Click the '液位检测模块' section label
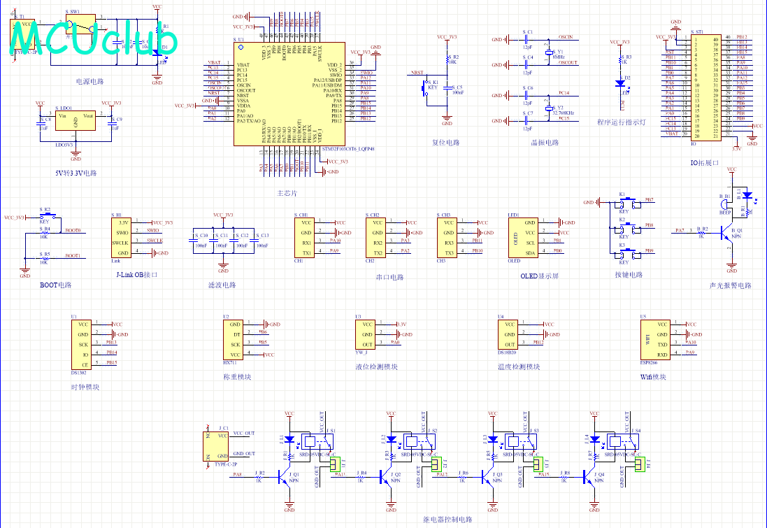 (376, 366)
